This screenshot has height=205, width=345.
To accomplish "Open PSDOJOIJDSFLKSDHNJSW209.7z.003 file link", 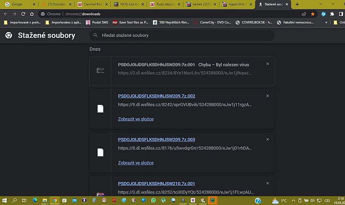I will pos(156,140).
